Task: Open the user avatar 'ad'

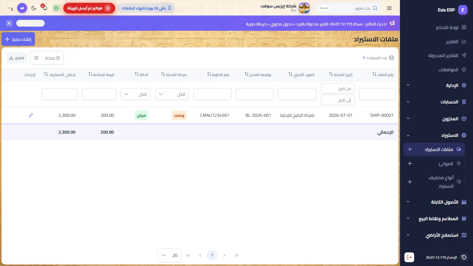Action: coord(22,8)
